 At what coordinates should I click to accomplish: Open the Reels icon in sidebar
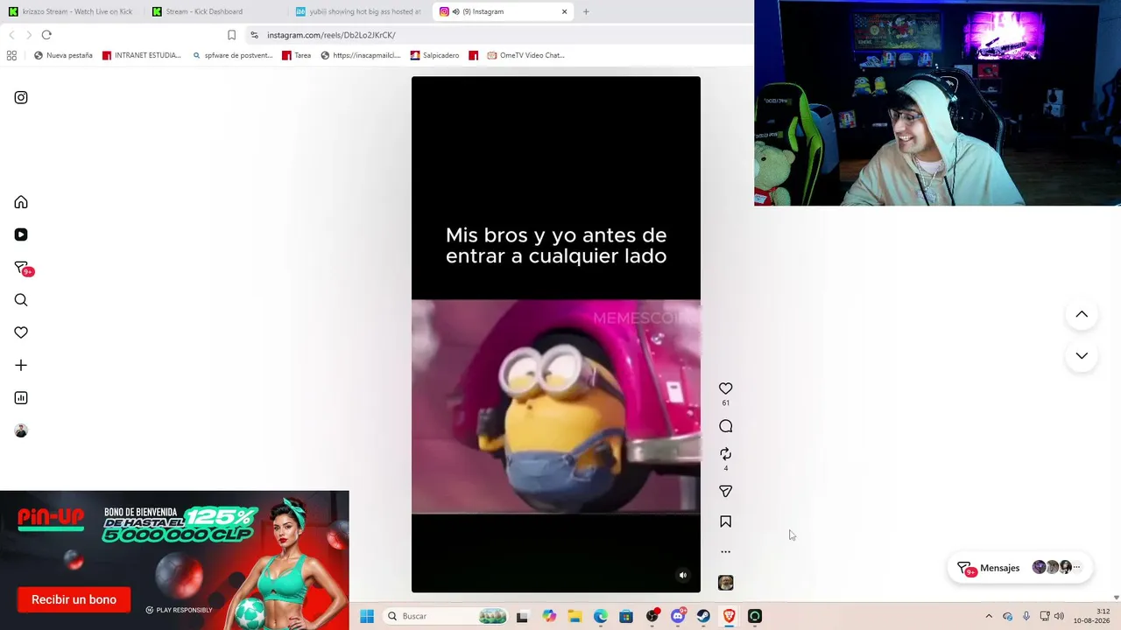[x=21, y=234]
